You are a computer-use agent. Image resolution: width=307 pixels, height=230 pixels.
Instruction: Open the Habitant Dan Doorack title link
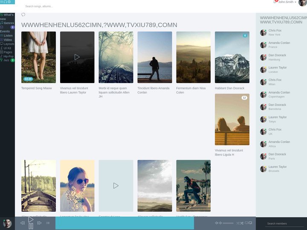point(229,88)
